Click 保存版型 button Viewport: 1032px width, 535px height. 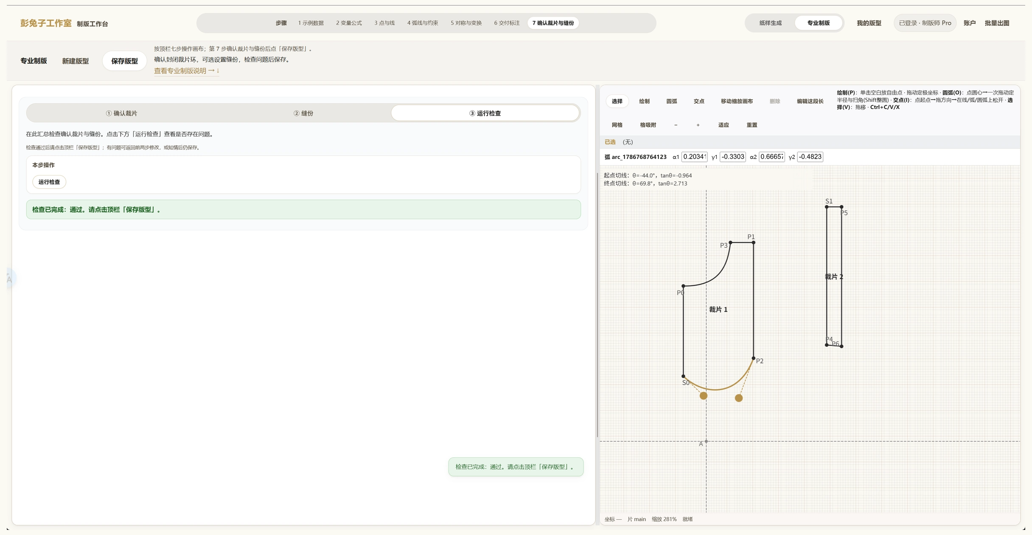point(124,61)
